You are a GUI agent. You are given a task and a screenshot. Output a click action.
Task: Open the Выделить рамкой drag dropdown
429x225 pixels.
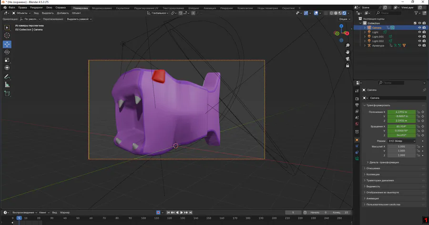coord(79,19)
